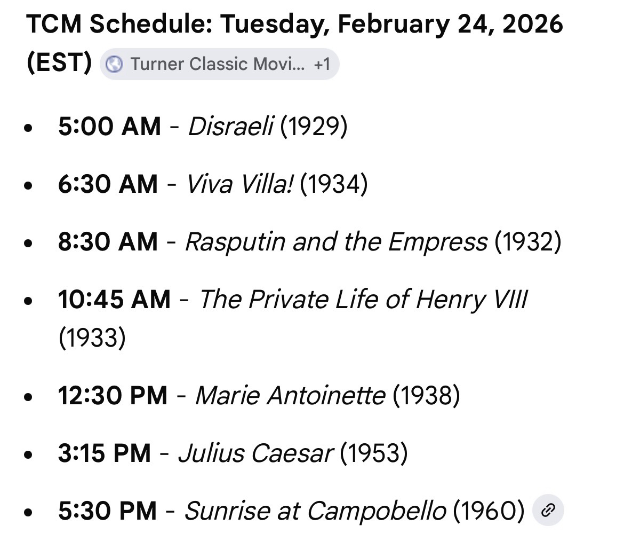The image size is (624, 541).
Task: Click the TCM Schedule heading text
Action: click(294, 25)
